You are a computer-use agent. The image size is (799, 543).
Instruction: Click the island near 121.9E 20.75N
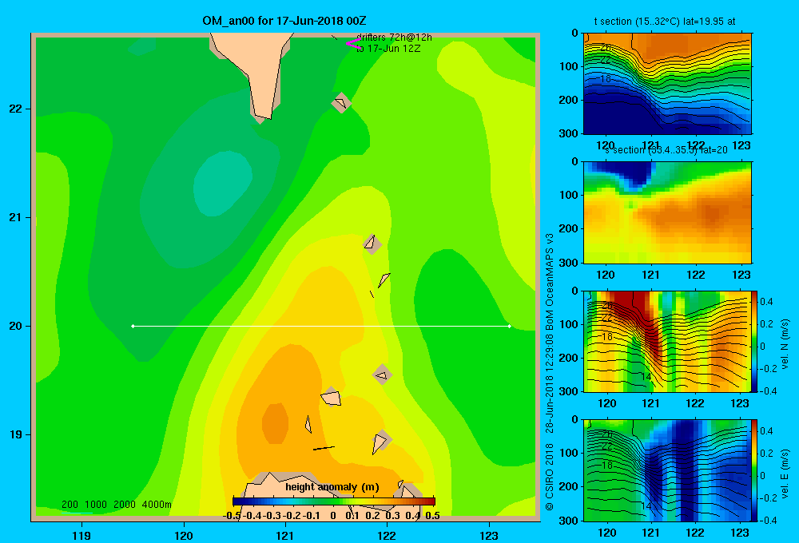[x=372, y=244]
